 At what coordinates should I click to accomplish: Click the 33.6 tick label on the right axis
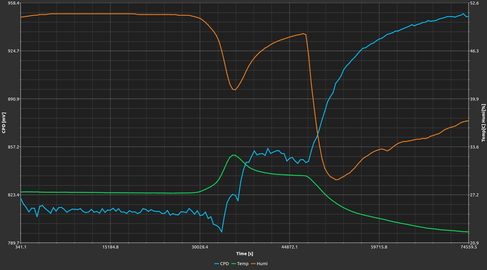click(474, 147)
